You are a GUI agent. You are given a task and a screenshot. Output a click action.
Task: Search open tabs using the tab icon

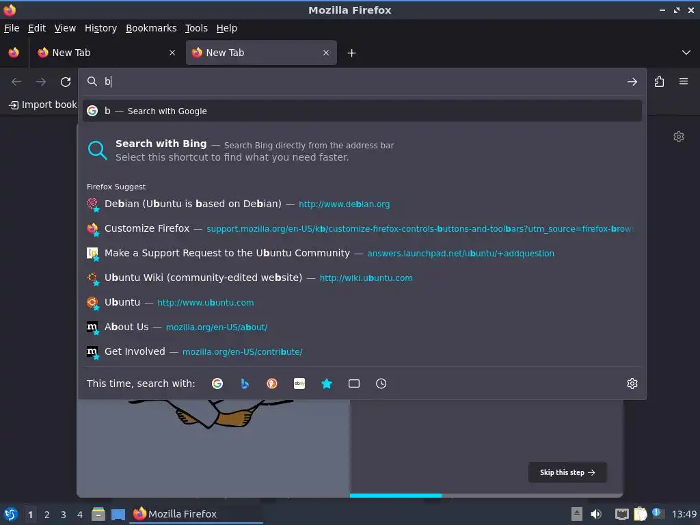[354, 383]
